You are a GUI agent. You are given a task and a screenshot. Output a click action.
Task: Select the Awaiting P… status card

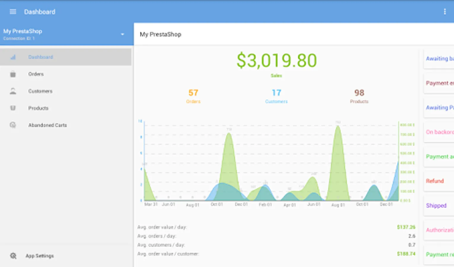coord(439,108)
